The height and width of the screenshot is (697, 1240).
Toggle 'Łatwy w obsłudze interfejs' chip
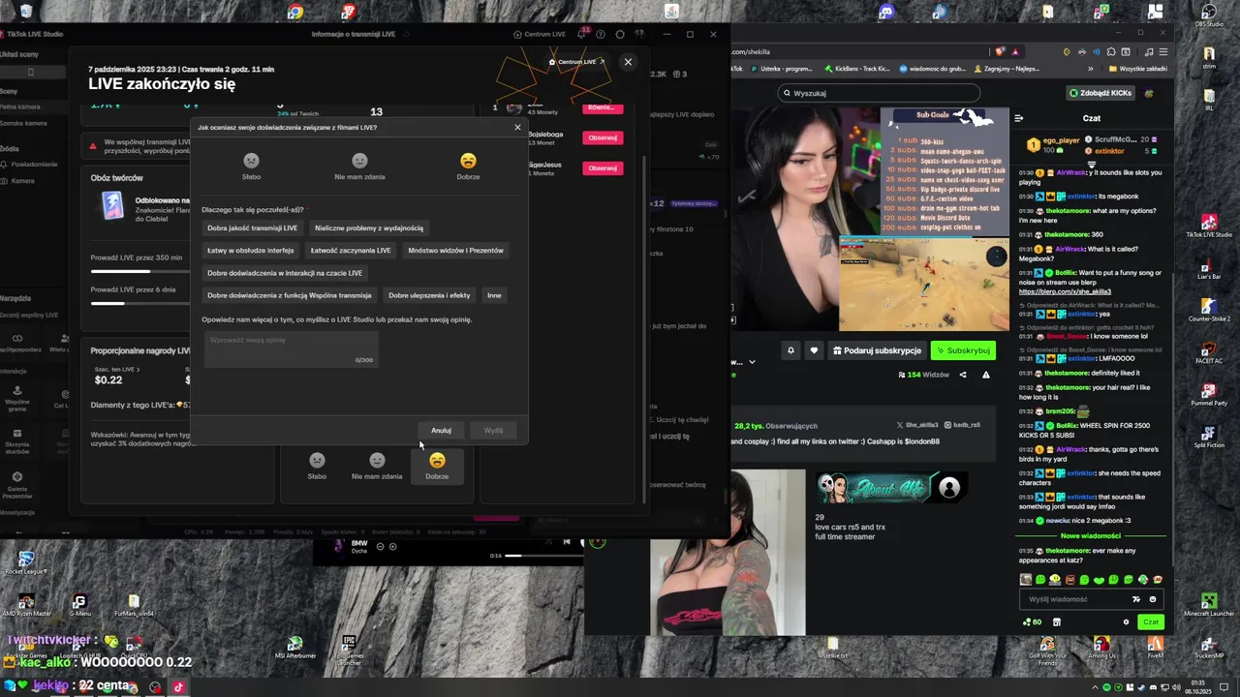(x=250, y=250)
